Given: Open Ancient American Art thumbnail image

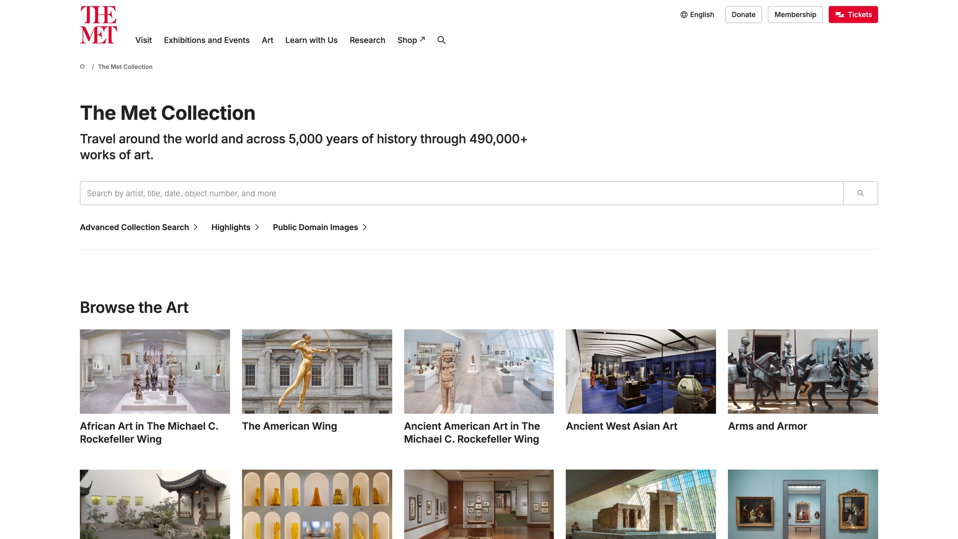Looking at the screenshot, I should tap(479, 371).
